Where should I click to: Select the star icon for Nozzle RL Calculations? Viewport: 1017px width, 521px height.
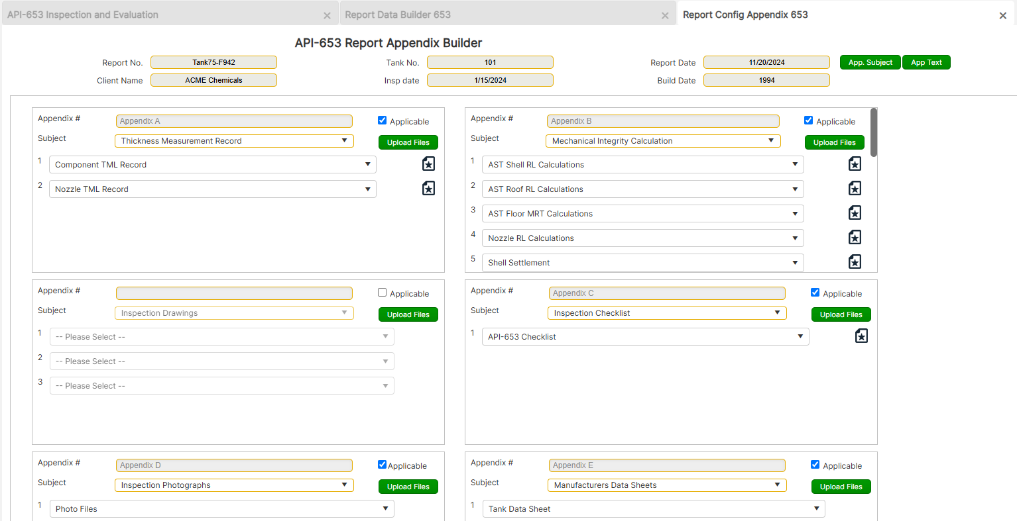(855, 237)
